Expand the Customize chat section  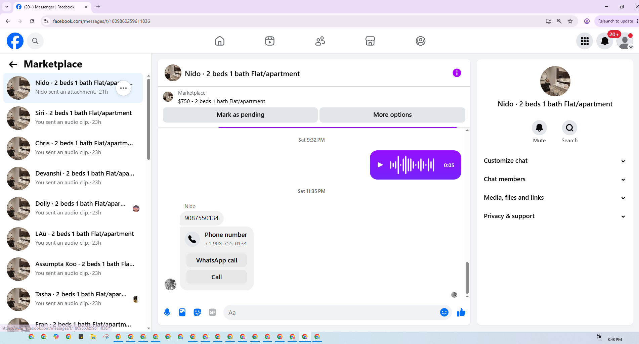click(555, 161)
